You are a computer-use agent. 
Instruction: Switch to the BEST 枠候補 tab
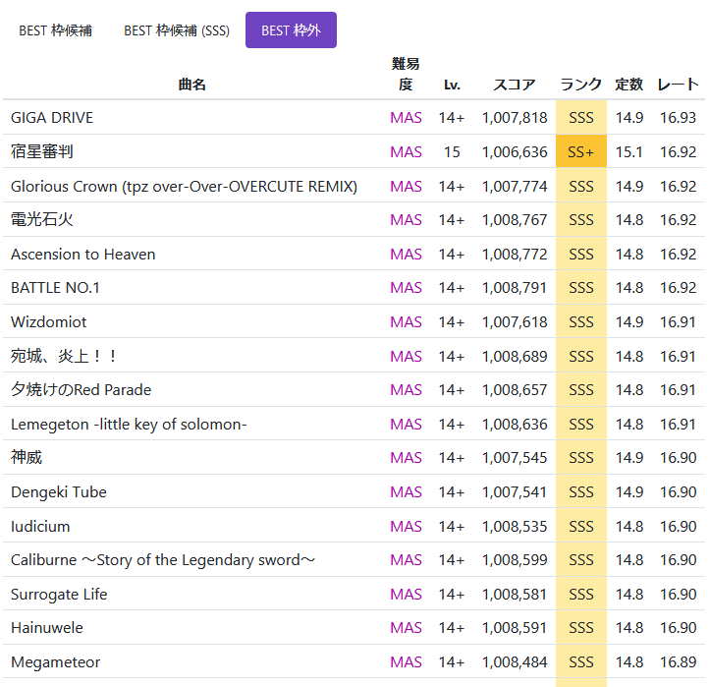point(55,30)
